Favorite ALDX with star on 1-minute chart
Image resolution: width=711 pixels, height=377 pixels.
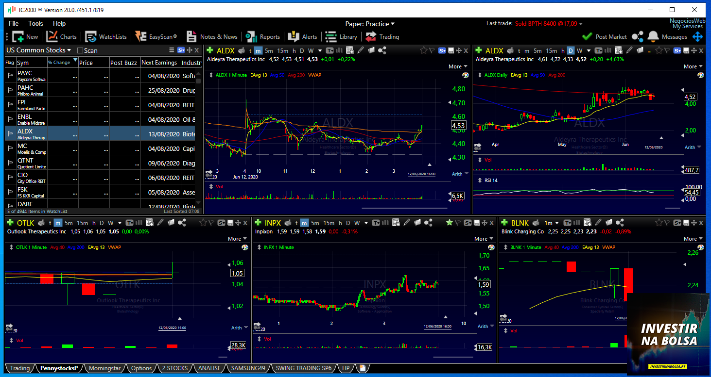(424, 50)
